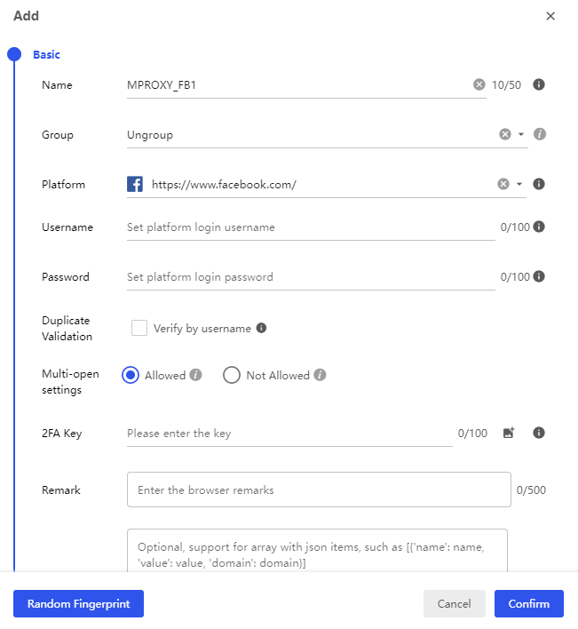Screen dimensions: 578x629
Task: Click the 2FA key image upload icon
Action: (509, 434)
